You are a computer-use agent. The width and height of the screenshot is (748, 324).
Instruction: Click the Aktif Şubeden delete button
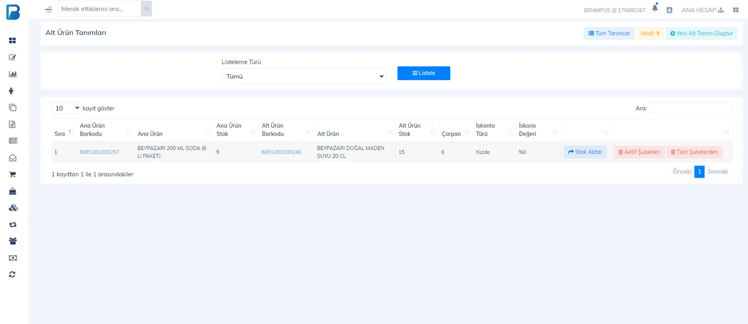pyautogui.click(x=639, y=152)
